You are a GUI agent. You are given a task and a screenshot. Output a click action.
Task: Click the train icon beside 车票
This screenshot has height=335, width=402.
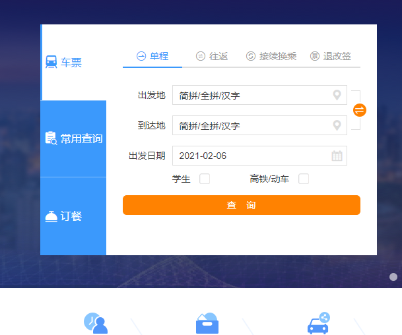click(x=51, y=63)
